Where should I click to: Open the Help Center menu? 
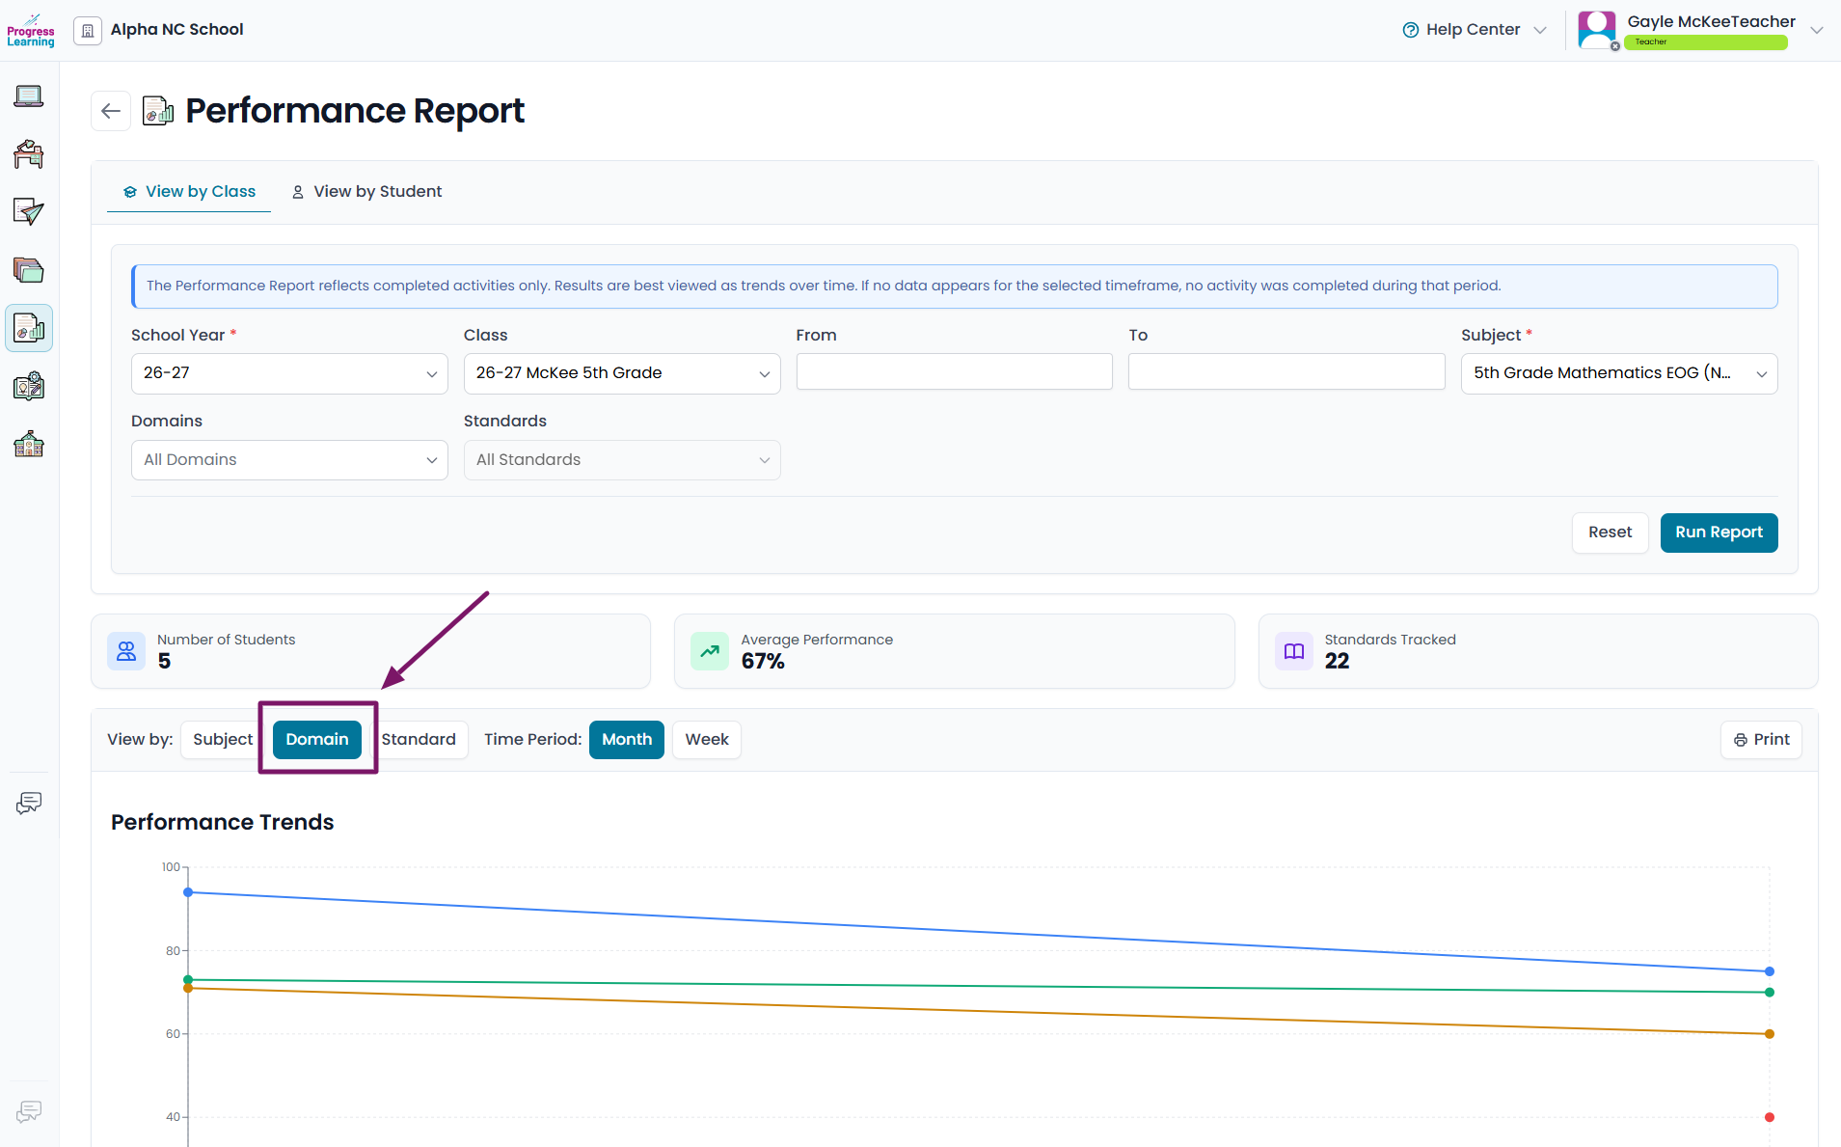[1474, 30]
